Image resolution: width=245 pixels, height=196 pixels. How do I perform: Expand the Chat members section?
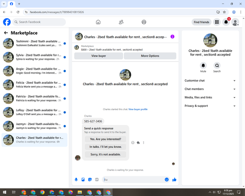point(210,89)
